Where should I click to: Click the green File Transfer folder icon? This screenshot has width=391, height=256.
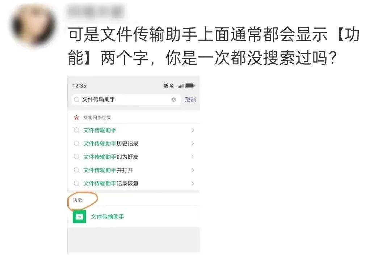(x=79, y=217)
